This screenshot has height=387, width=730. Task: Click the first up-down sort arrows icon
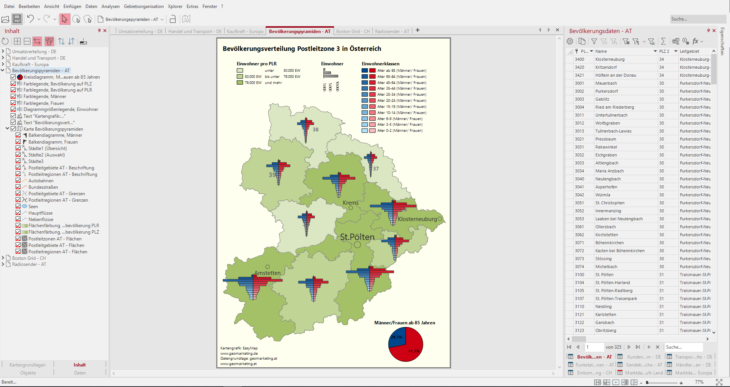(x=62, y=41)
